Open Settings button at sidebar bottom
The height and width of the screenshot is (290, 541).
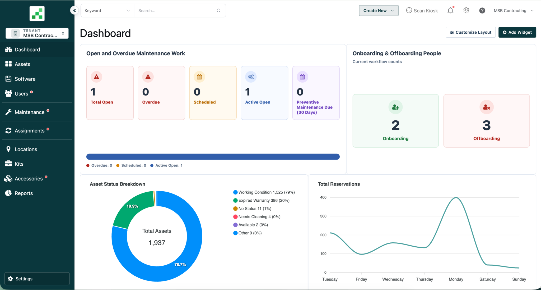tap(37, 279)
